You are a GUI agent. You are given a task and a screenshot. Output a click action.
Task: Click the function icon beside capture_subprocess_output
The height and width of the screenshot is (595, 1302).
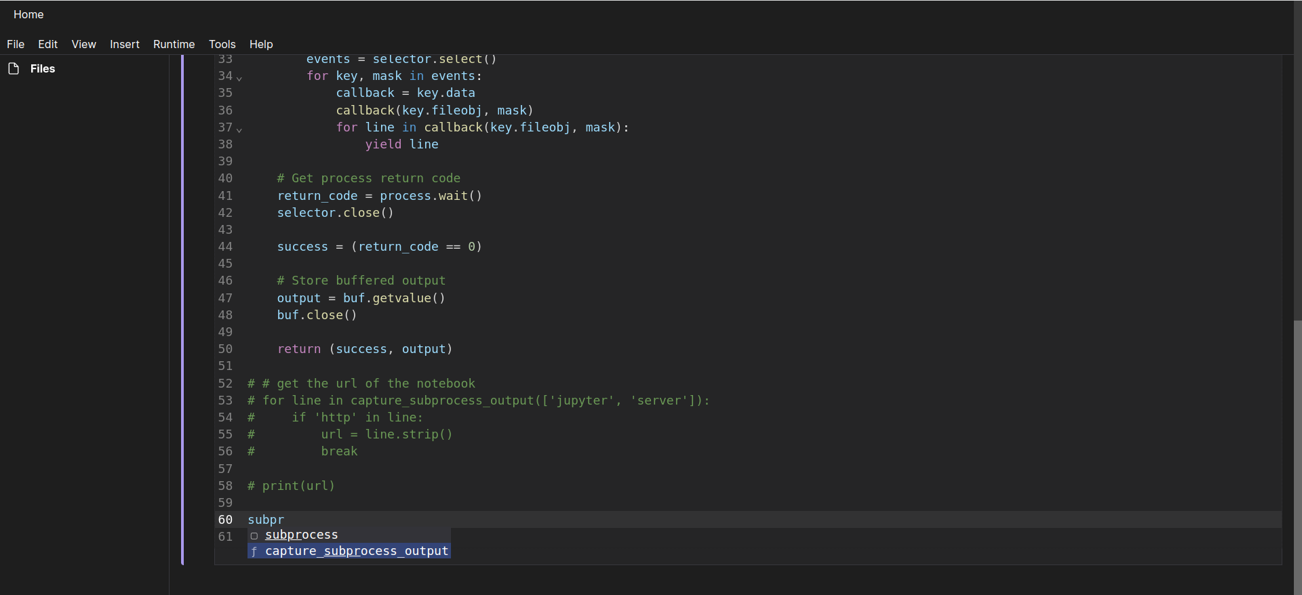[254, 552]
